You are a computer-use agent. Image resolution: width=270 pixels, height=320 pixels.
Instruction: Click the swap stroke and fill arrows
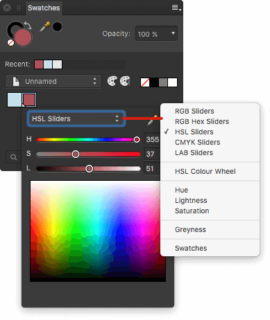(x=28, y=25)
